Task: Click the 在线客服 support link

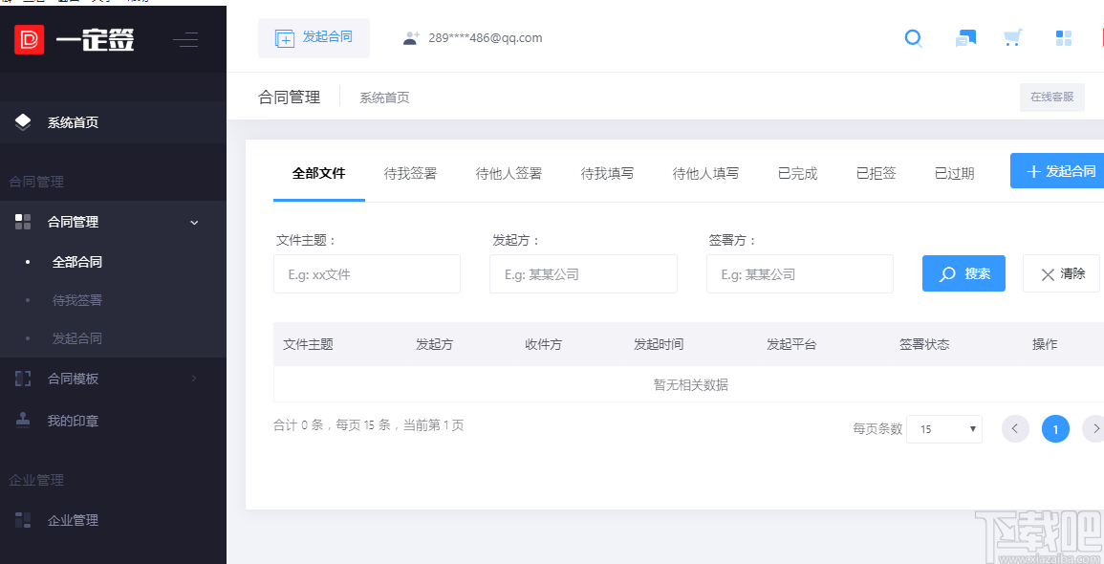Action: click(x=1051, y=97)
